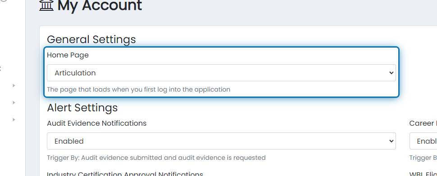This screenshot has width=437, height=176.
Task: Click the Trigger By audit evidence description
Action: [x=156, y=158]
